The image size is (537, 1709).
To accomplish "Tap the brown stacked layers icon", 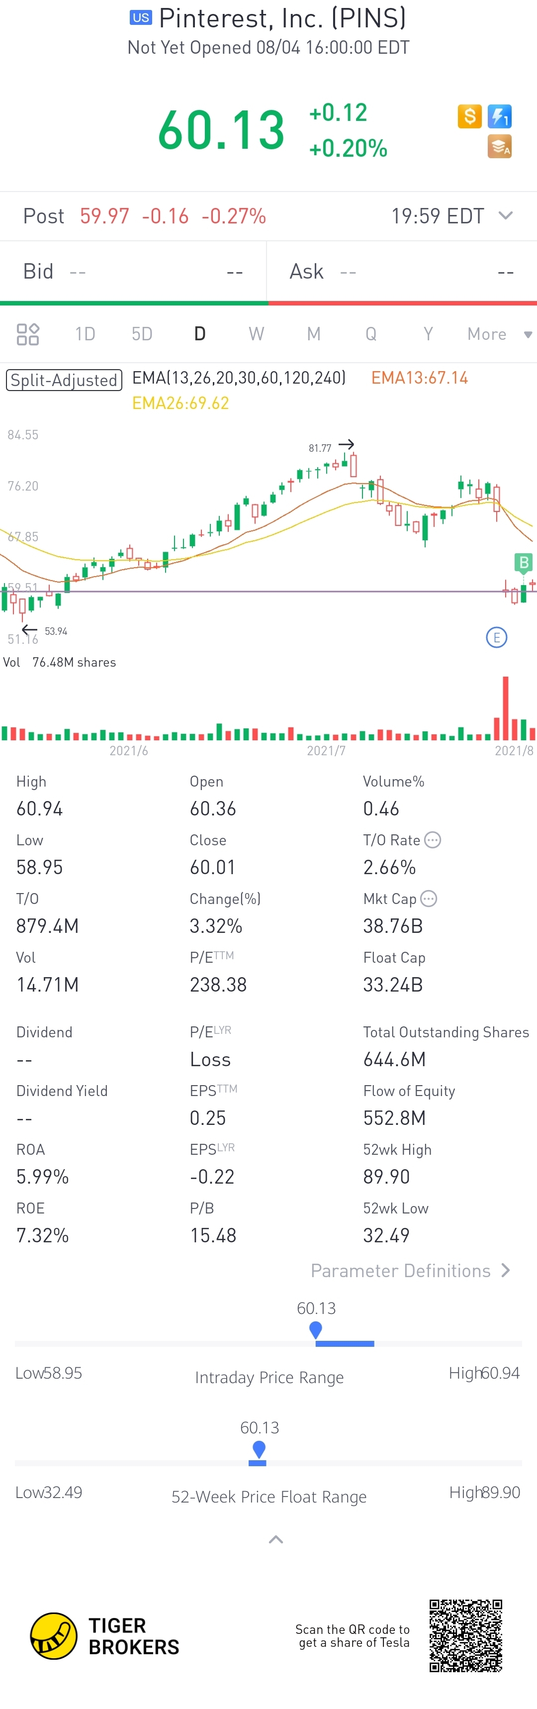I will click(x=499, y=146).
